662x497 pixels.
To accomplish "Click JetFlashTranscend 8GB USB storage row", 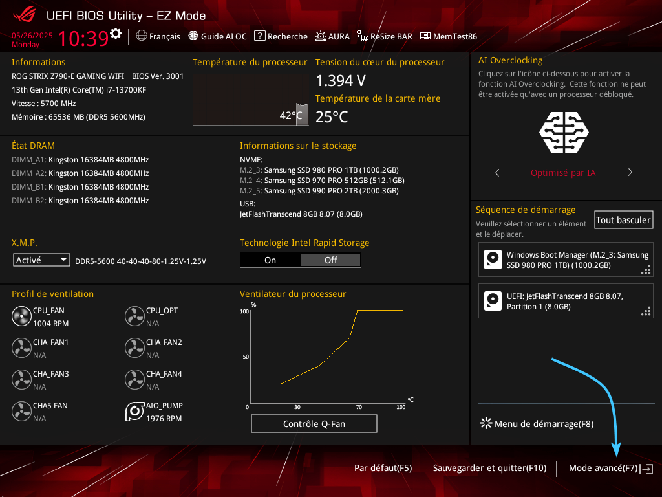I will pos(301,214).
